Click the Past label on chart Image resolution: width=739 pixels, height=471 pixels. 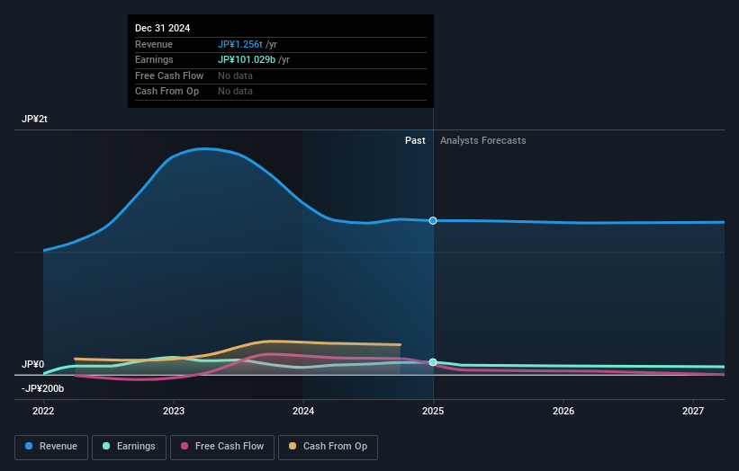click(x=415, y=141)
